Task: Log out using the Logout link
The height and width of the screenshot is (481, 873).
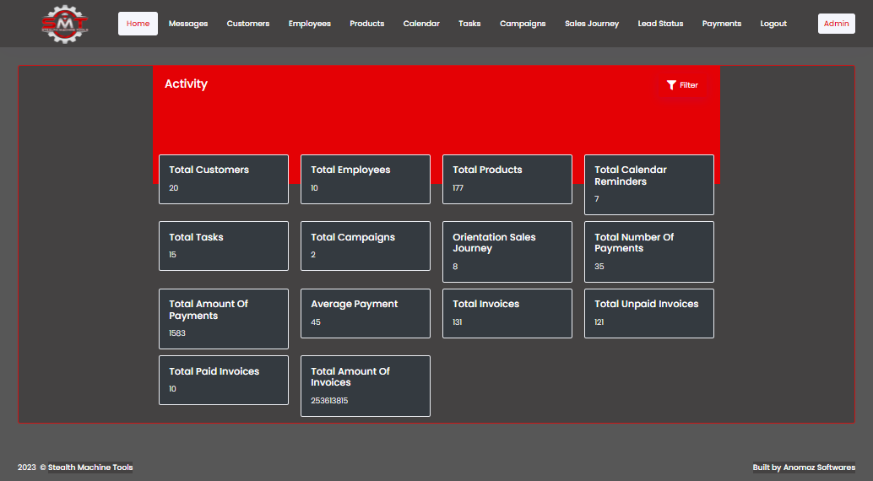Action: [x=773, y=24]
